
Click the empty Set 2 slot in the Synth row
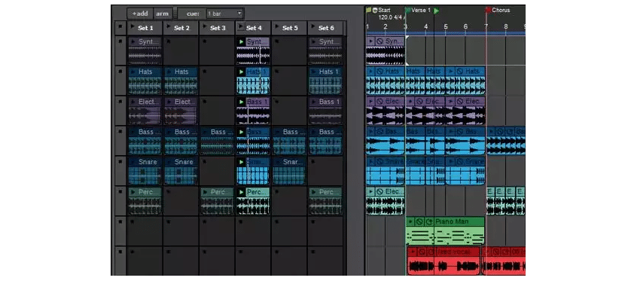(x=181, y=50)
